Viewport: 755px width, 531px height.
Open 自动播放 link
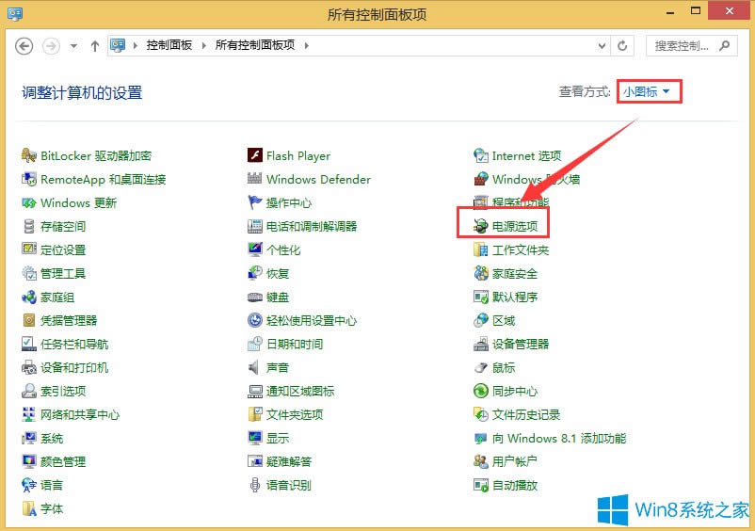pyautogui.click(x=515, y=485)
